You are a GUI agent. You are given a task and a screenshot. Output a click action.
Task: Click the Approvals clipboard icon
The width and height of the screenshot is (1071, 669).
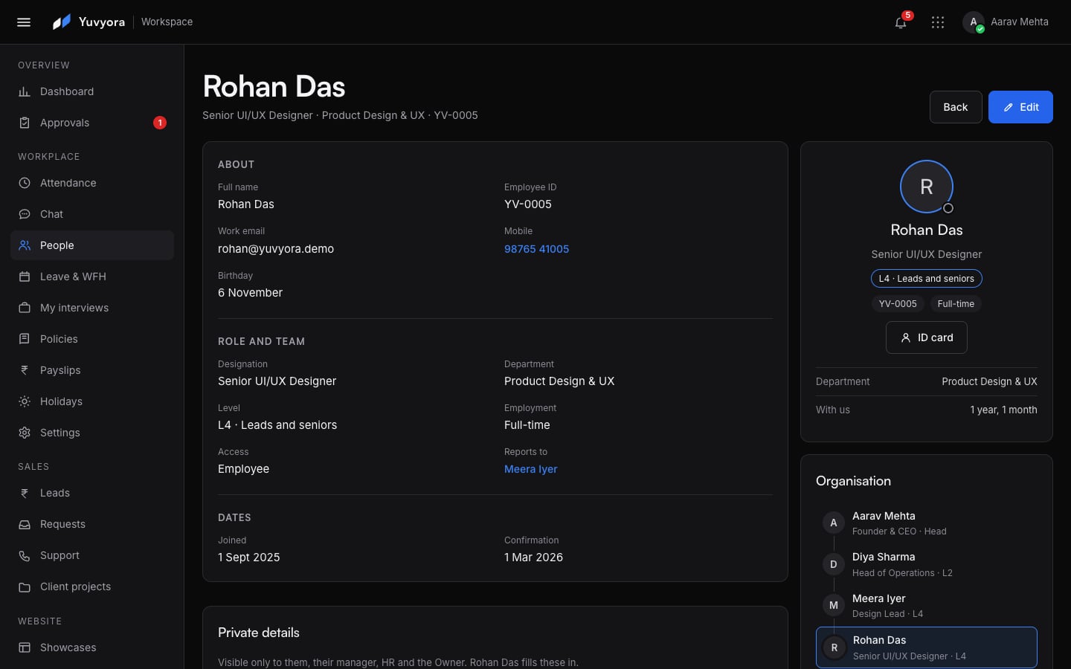25,123
